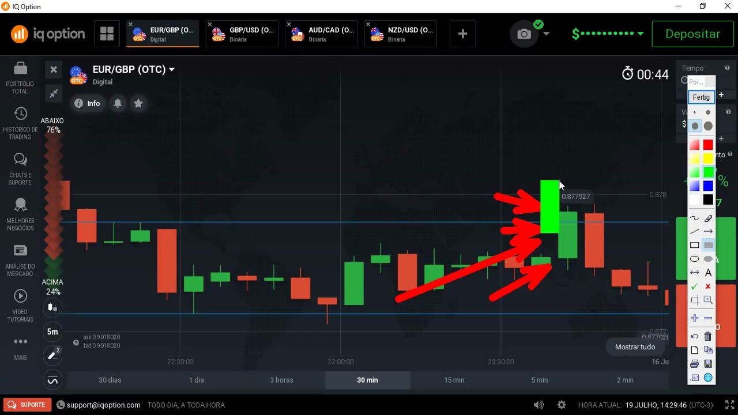Switch to the GBP/USD Binária tab
738x415 pixels.
pos(242,34)
